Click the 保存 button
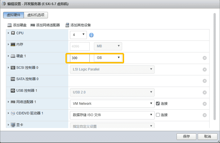The height and width of the screenshot is (143, 220). (186, 136)
